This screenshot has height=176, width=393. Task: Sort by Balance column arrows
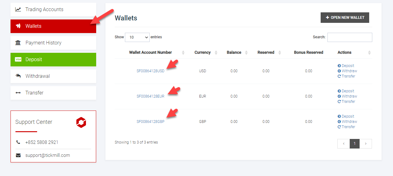coord(246,52)
